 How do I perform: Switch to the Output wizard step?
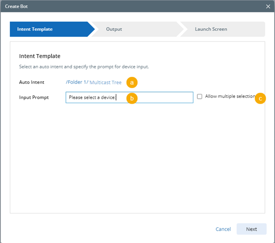[114, 29]
